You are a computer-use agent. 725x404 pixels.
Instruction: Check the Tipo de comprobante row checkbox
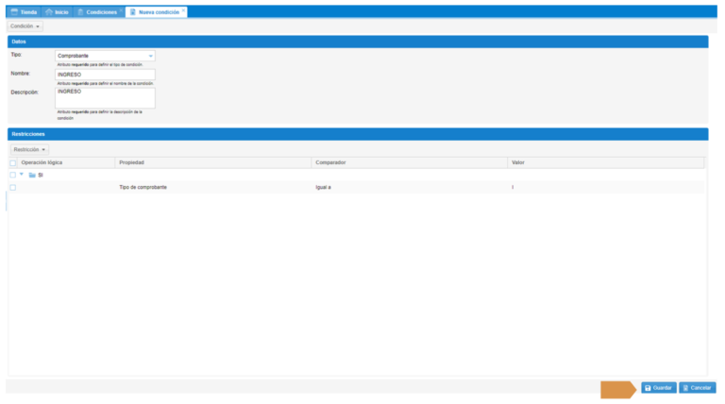pyautogui.click(x=13, y=188)
